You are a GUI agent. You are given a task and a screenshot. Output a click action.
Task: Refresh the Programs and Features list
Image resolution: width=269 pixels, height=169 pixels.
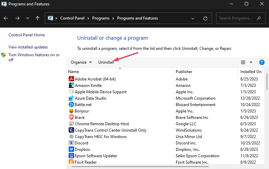tap(205, 19)
